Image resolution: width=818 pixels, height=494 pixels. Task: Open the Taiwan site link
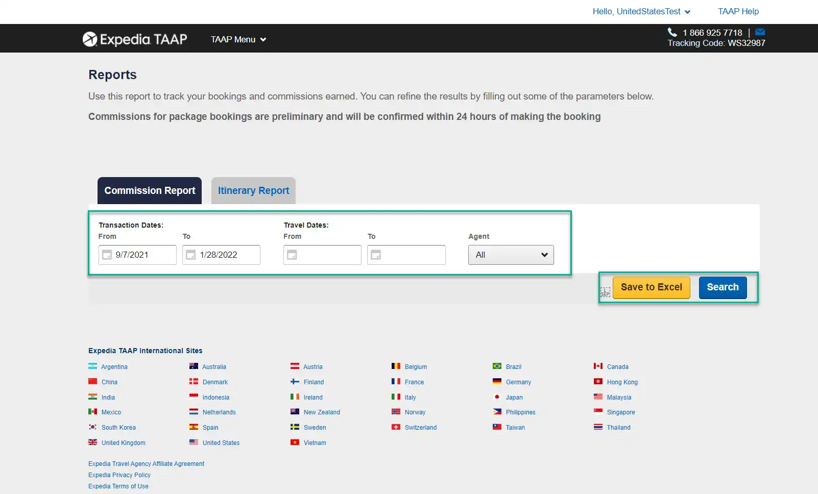[x=515, y=427]
